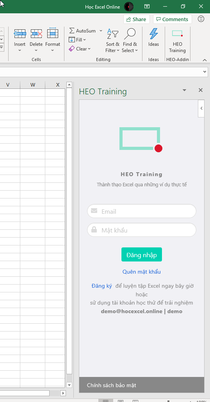Click the Share button
The width and height of the screenshot is (210, 402).
point(136,19)
